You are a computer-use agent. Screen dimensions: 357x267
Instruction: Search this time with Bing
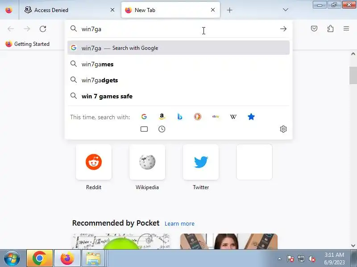180,117
